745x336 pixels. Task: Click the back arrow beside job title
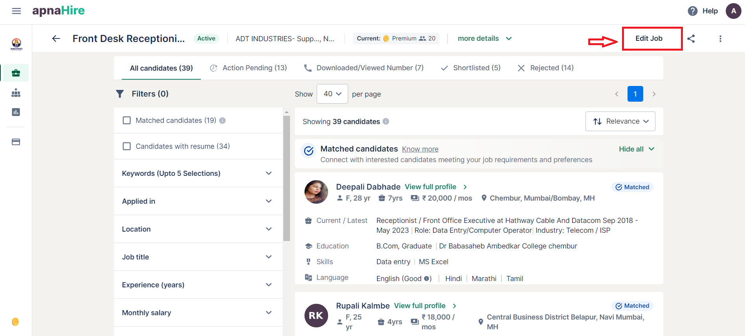56,38
